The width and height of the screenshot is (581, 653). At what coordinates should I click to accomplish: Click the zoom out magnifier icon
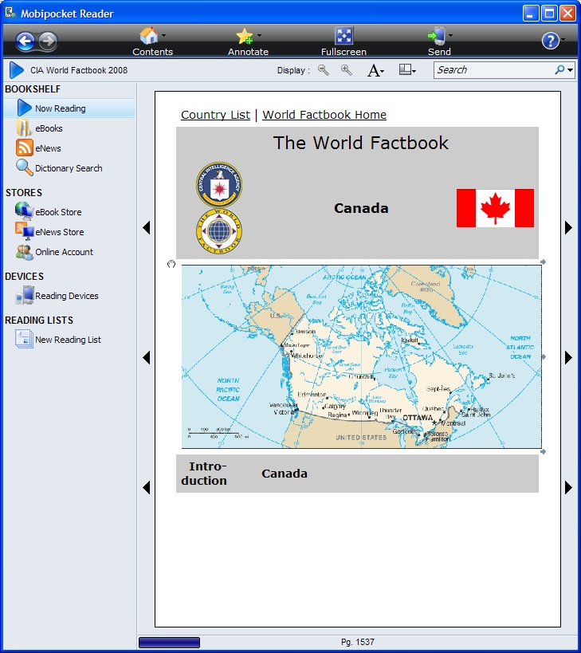324,70
